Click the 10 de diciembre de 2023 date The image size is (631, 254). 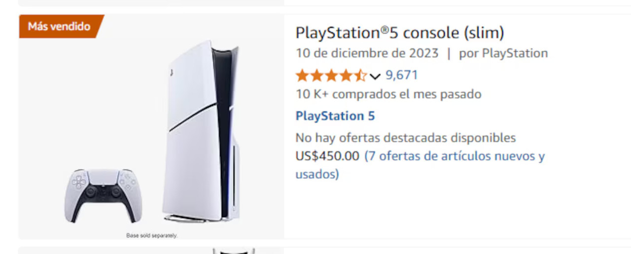(x=367, y=53)
